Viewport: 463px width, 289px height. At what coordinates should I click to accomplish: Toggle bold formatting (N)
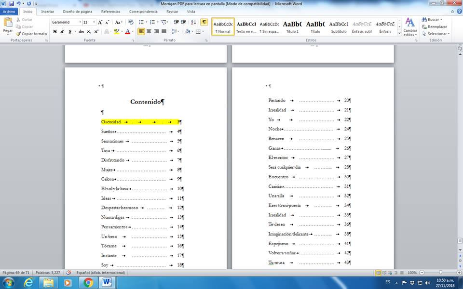(54, 32)
